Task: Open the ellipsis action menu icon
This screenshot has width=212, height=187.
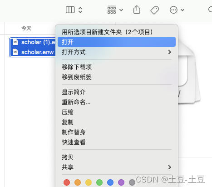Action: click(x=173, y=10)
